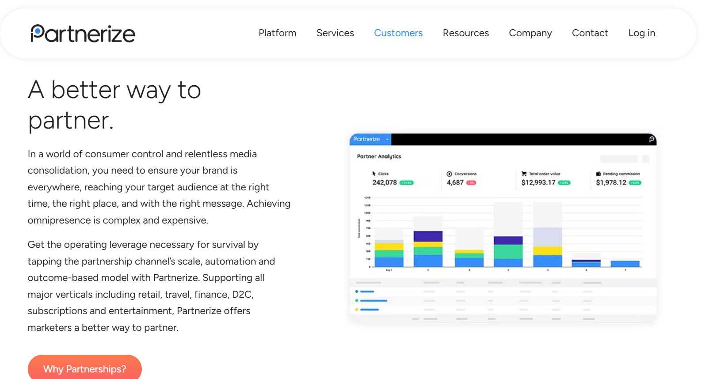Click the circular Conversions icon
Image resolution: width=709 pixels, height=379 pixels.
pos(449,174)
